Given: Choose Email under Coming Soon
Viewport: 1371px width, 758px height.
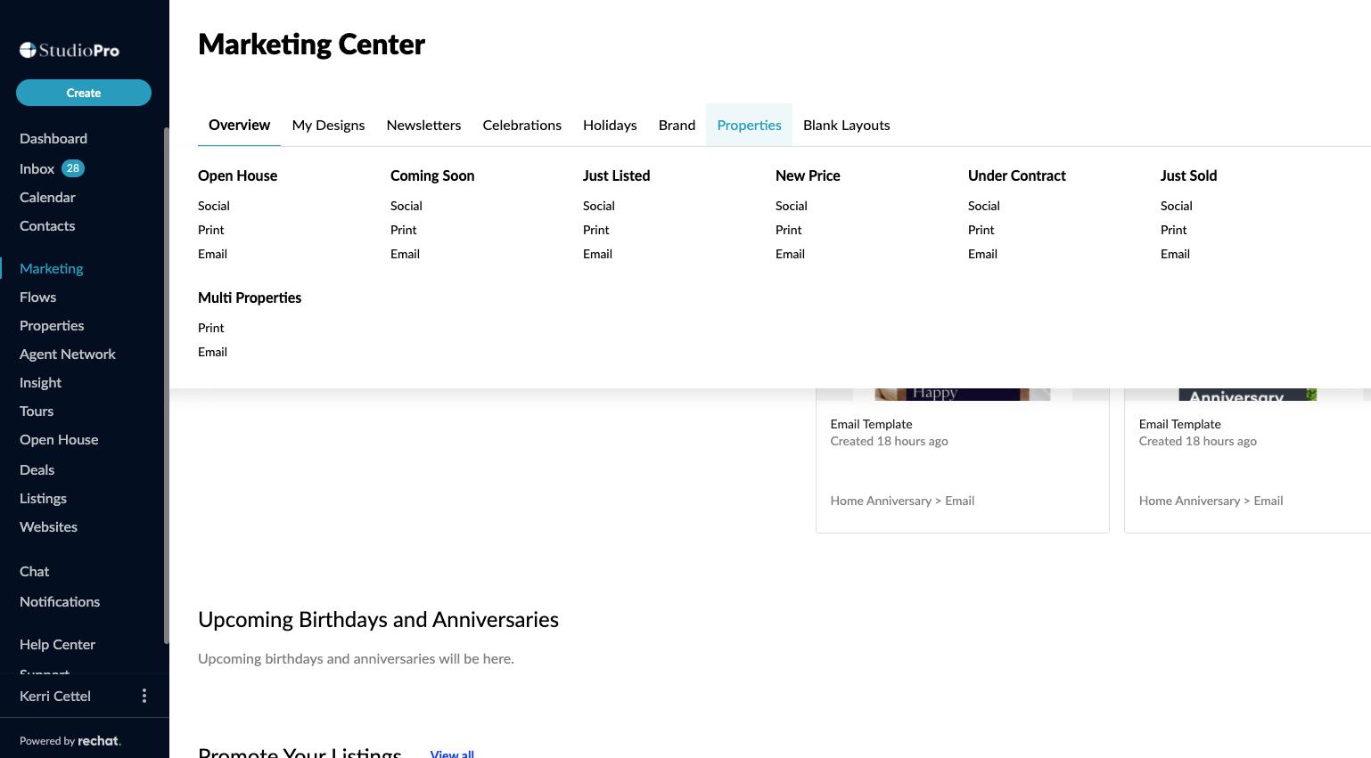Looking at the screenshot, I should (405, 254).
